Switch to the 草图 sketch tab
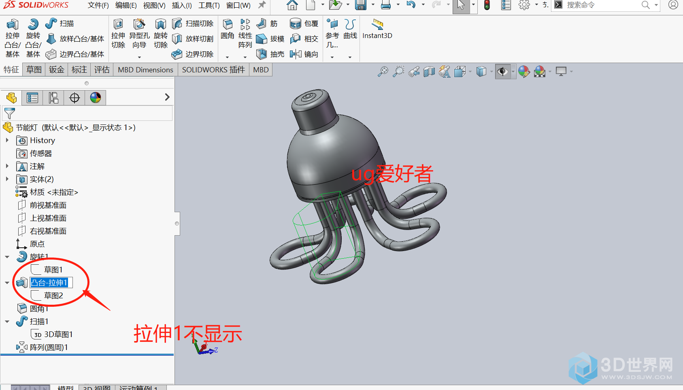Image resolution: width=683 pixels, height=390 pixels. [x=34, y=70]
